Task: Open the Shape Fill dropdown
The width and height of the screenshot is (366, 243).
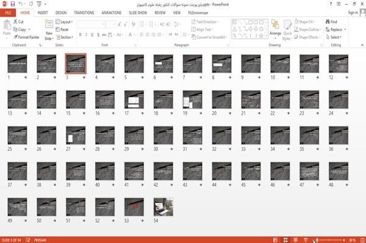Action: 304,22
